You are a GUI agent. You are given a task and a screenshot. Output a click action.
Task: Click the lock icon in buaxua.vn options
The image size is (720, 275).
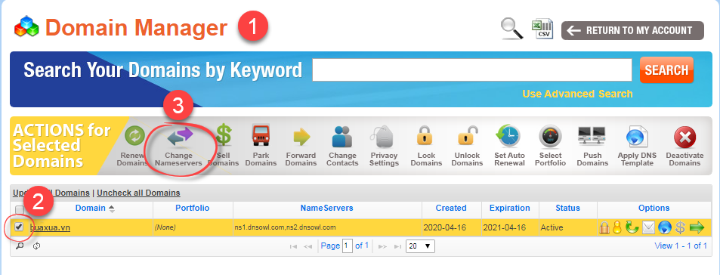click(x=604, y=227)
